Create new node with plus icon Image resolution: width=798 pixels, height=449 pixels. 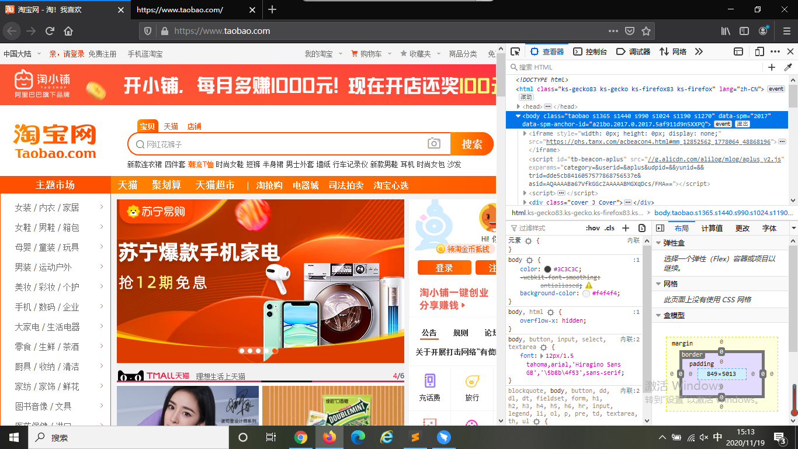pyautogui.click(x=772, y=67)
